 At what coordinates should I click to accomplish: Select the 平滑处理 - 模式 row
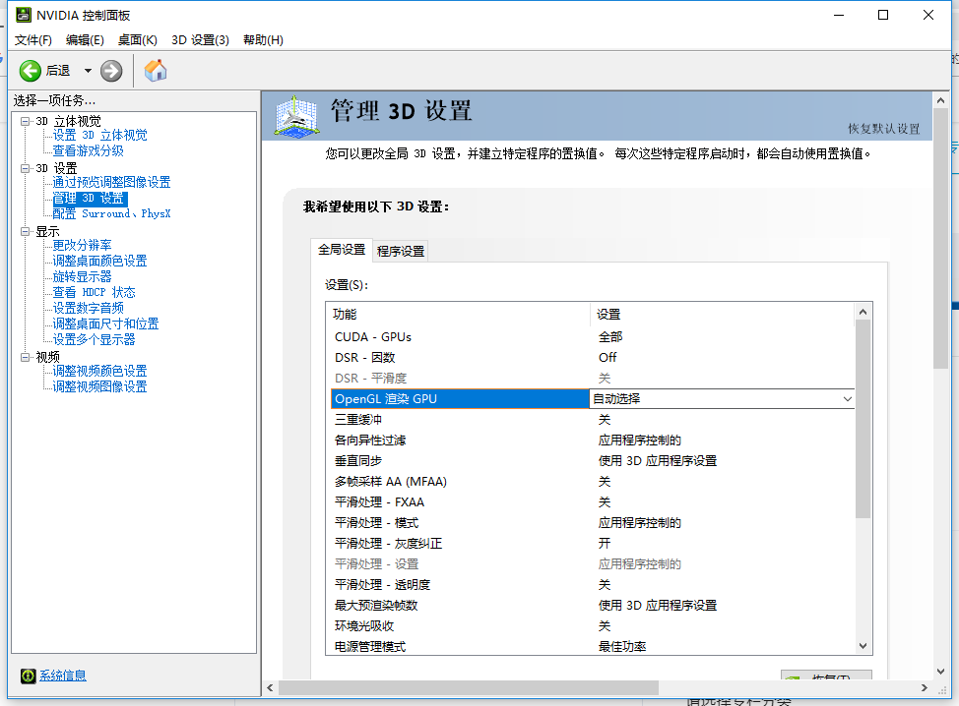click(x=592, y=523)
